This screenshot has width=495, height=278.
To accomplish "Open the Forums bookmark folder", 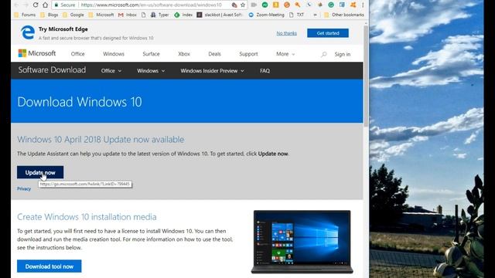I will [x=25, y=15].
